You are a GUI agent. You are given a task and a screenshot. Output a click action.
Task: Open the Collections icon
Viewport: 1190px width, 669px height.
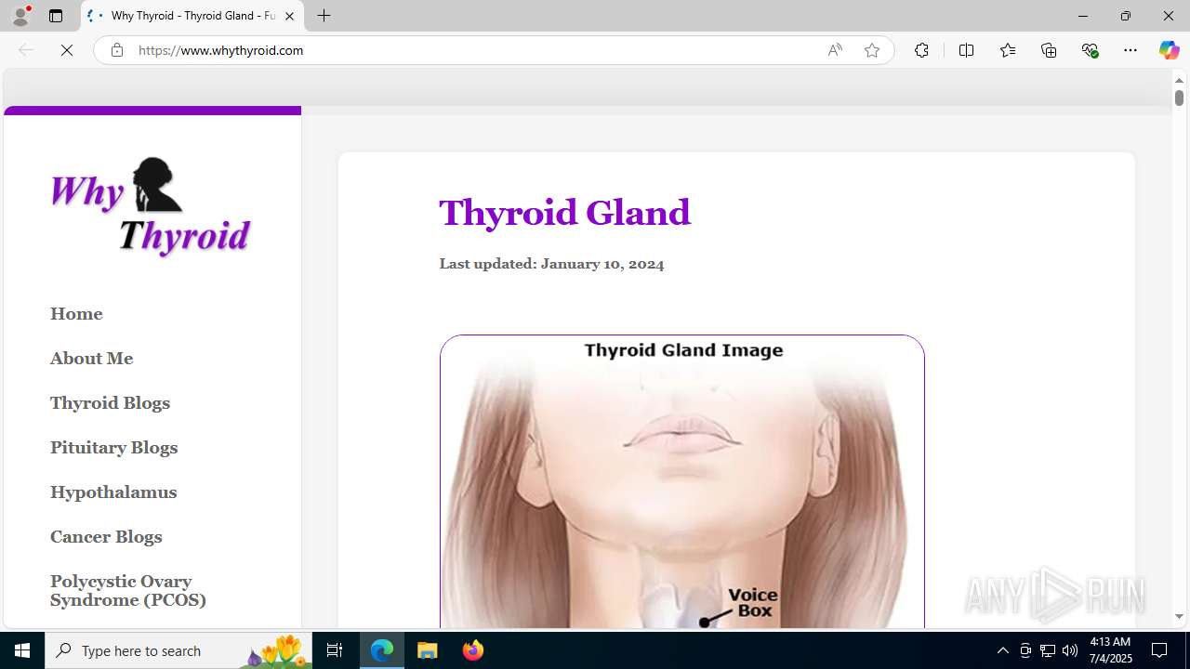click(1049, 50)
